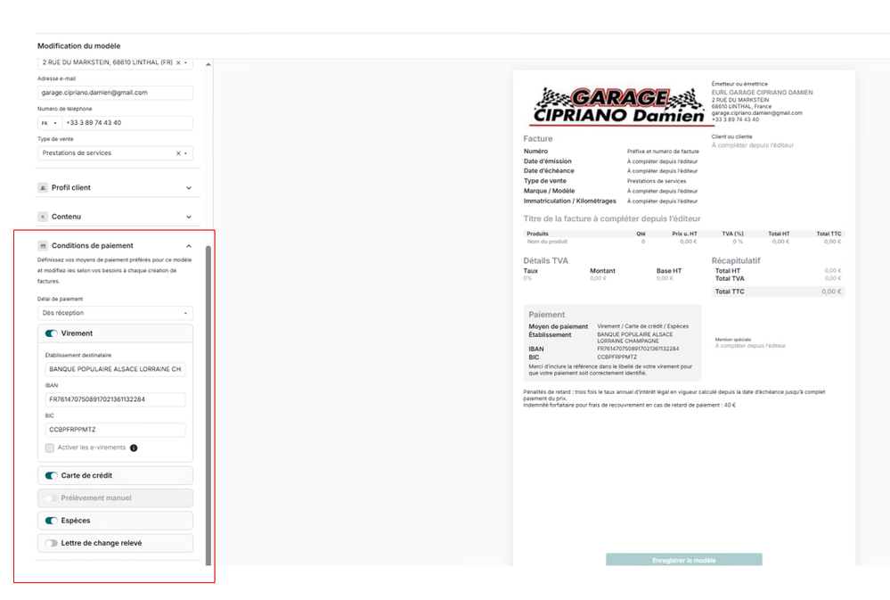Viewport: 890px width, 600px height.
Task: Clear the address field with the X icon
Action: pyautogui.click(x=178, y=62)
